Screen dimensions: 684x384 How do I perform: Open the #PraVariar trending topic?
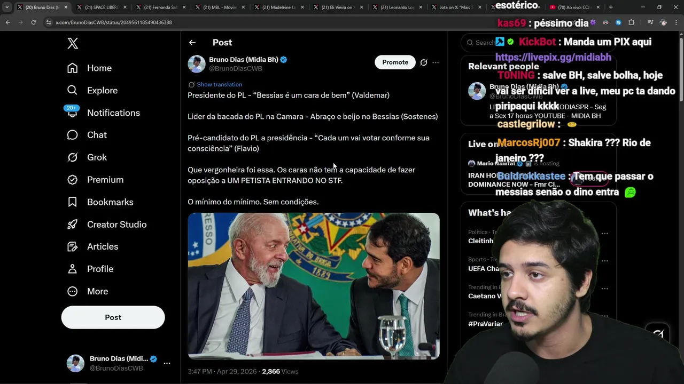tap(485, 324)
